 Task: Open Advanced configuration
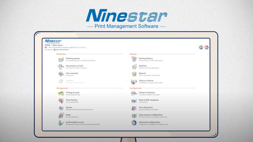pos(149,122)
